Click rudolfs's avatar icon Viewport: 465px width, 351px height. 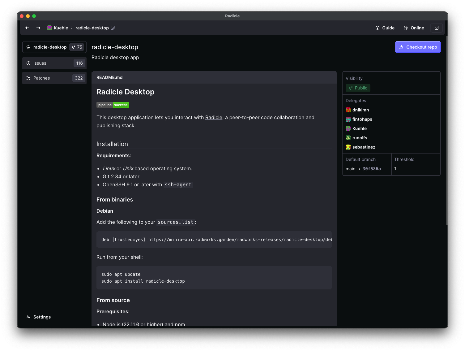coord(348,138)
